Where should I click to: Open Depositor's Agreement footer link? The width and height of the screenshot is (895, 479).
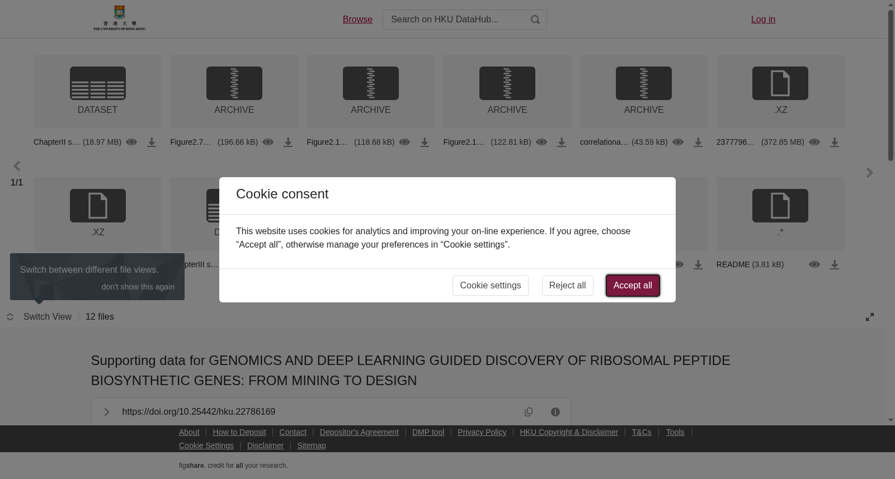359,432
